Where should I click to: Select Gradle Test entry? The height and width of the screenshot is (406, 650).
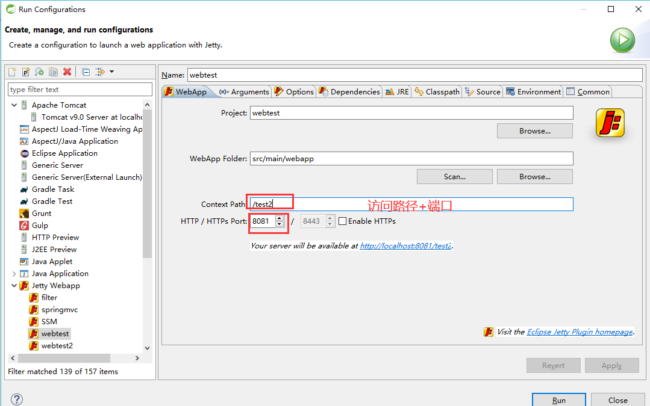(46, 201)
